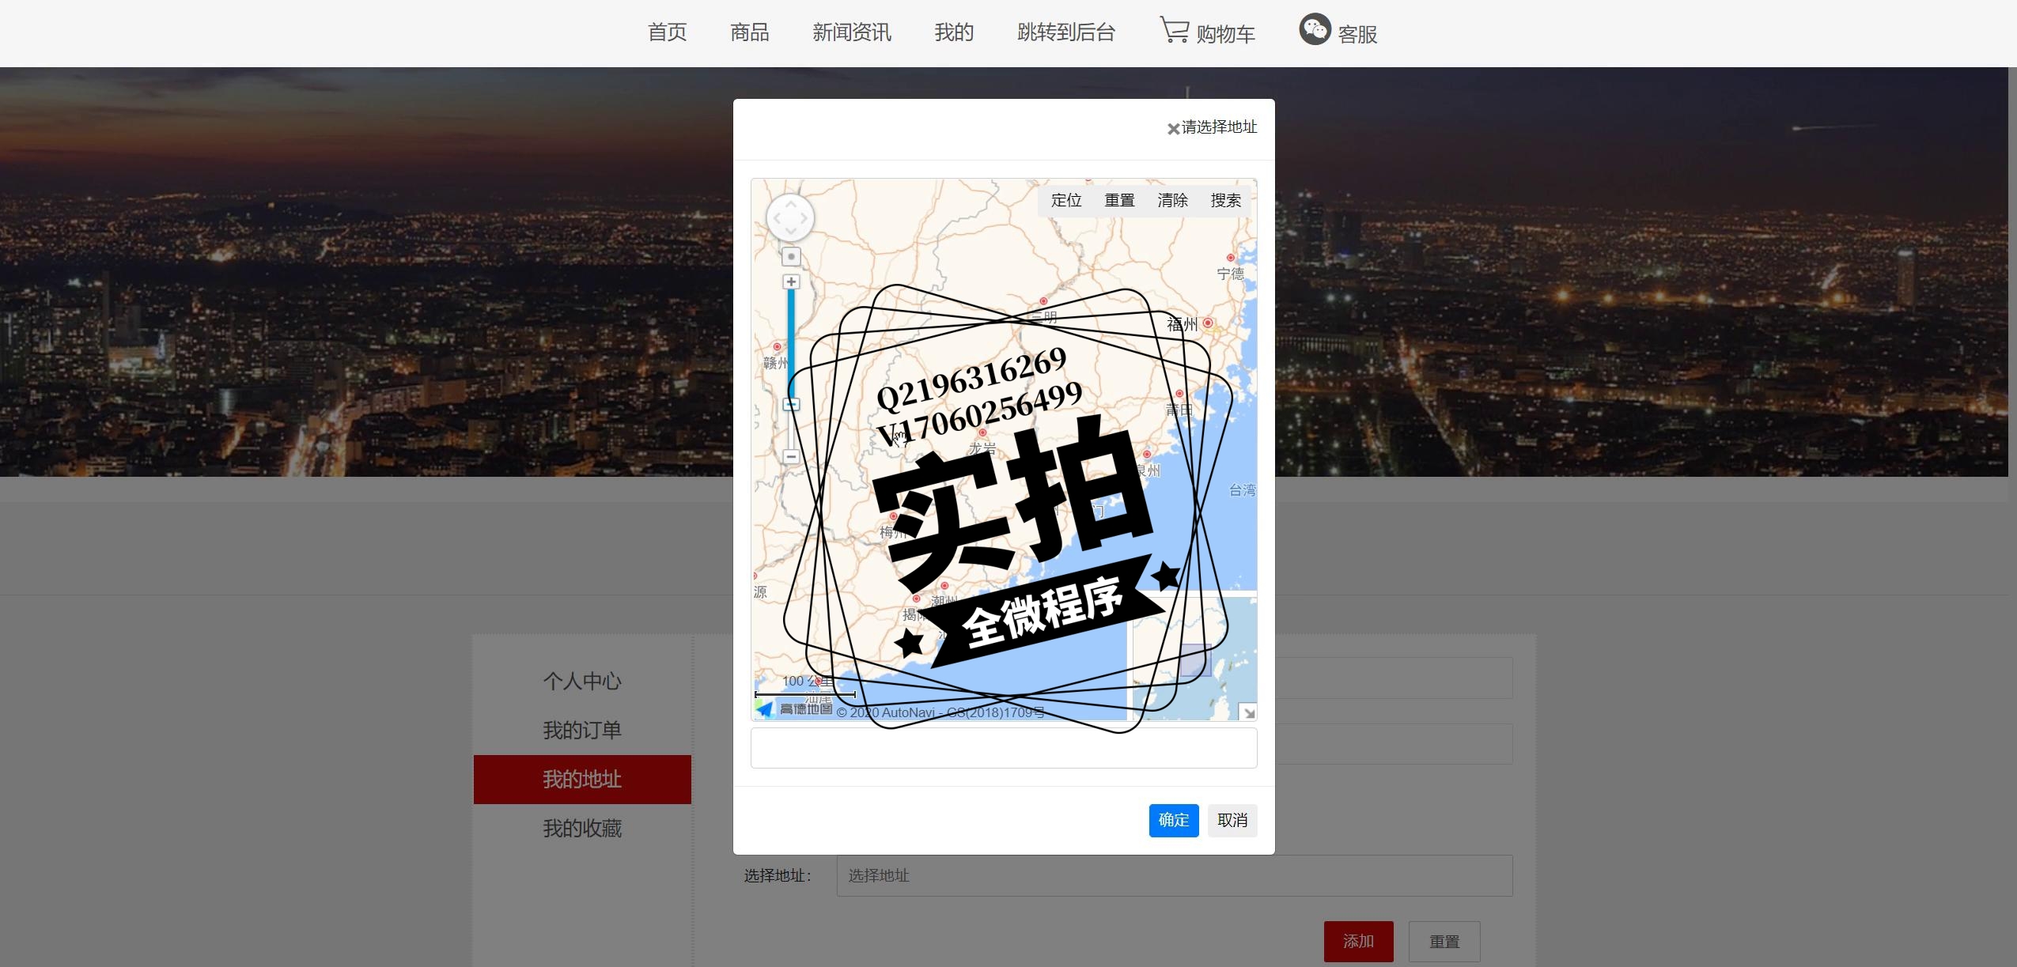This screenshot has height=967, width=2017.
Task: Open the 购物车 text link
Action: point(1225,34)
